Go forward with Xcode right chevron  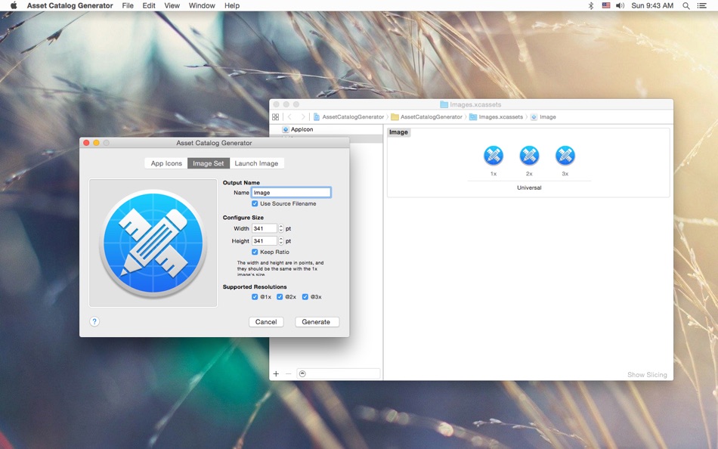point(302,117)
